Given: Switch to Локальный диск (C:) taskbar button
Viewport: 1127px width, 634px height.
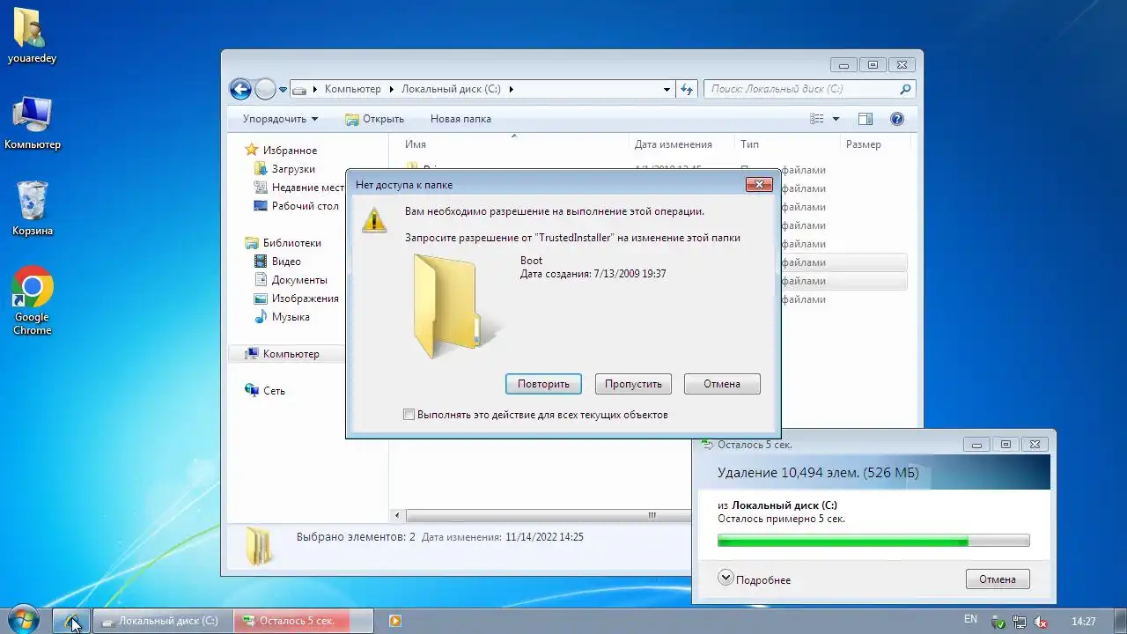Looking at the screenshot, I should point(163,621).
